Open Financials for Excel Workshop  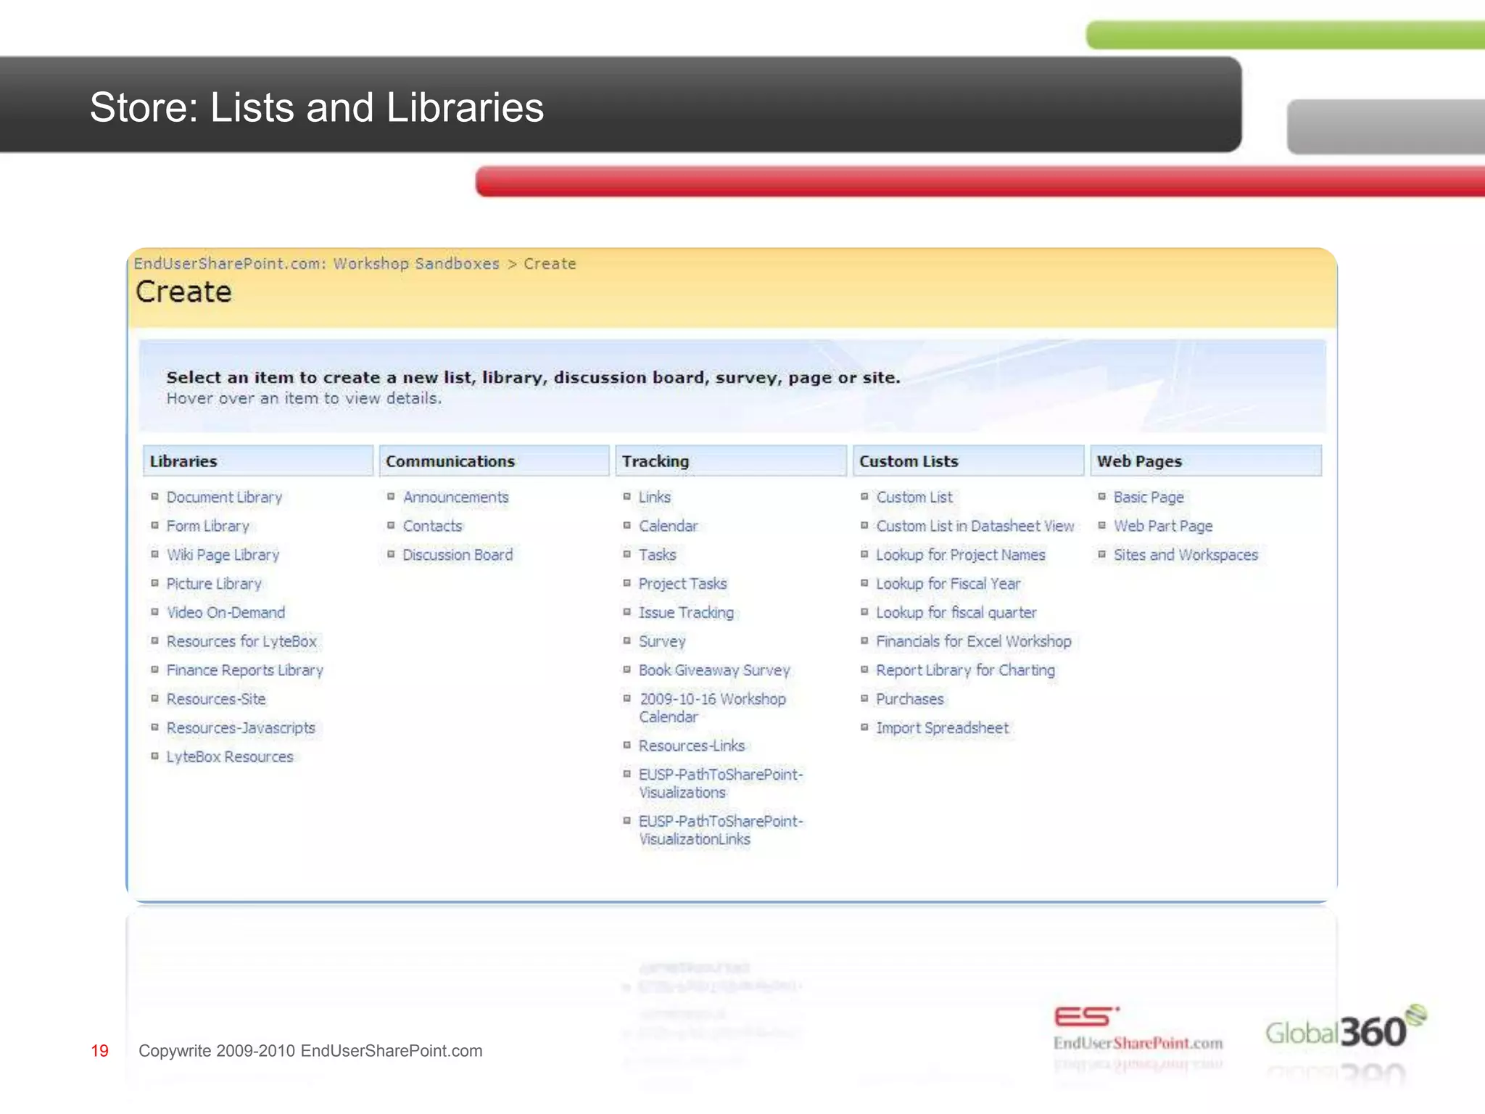tap(974, 642)
